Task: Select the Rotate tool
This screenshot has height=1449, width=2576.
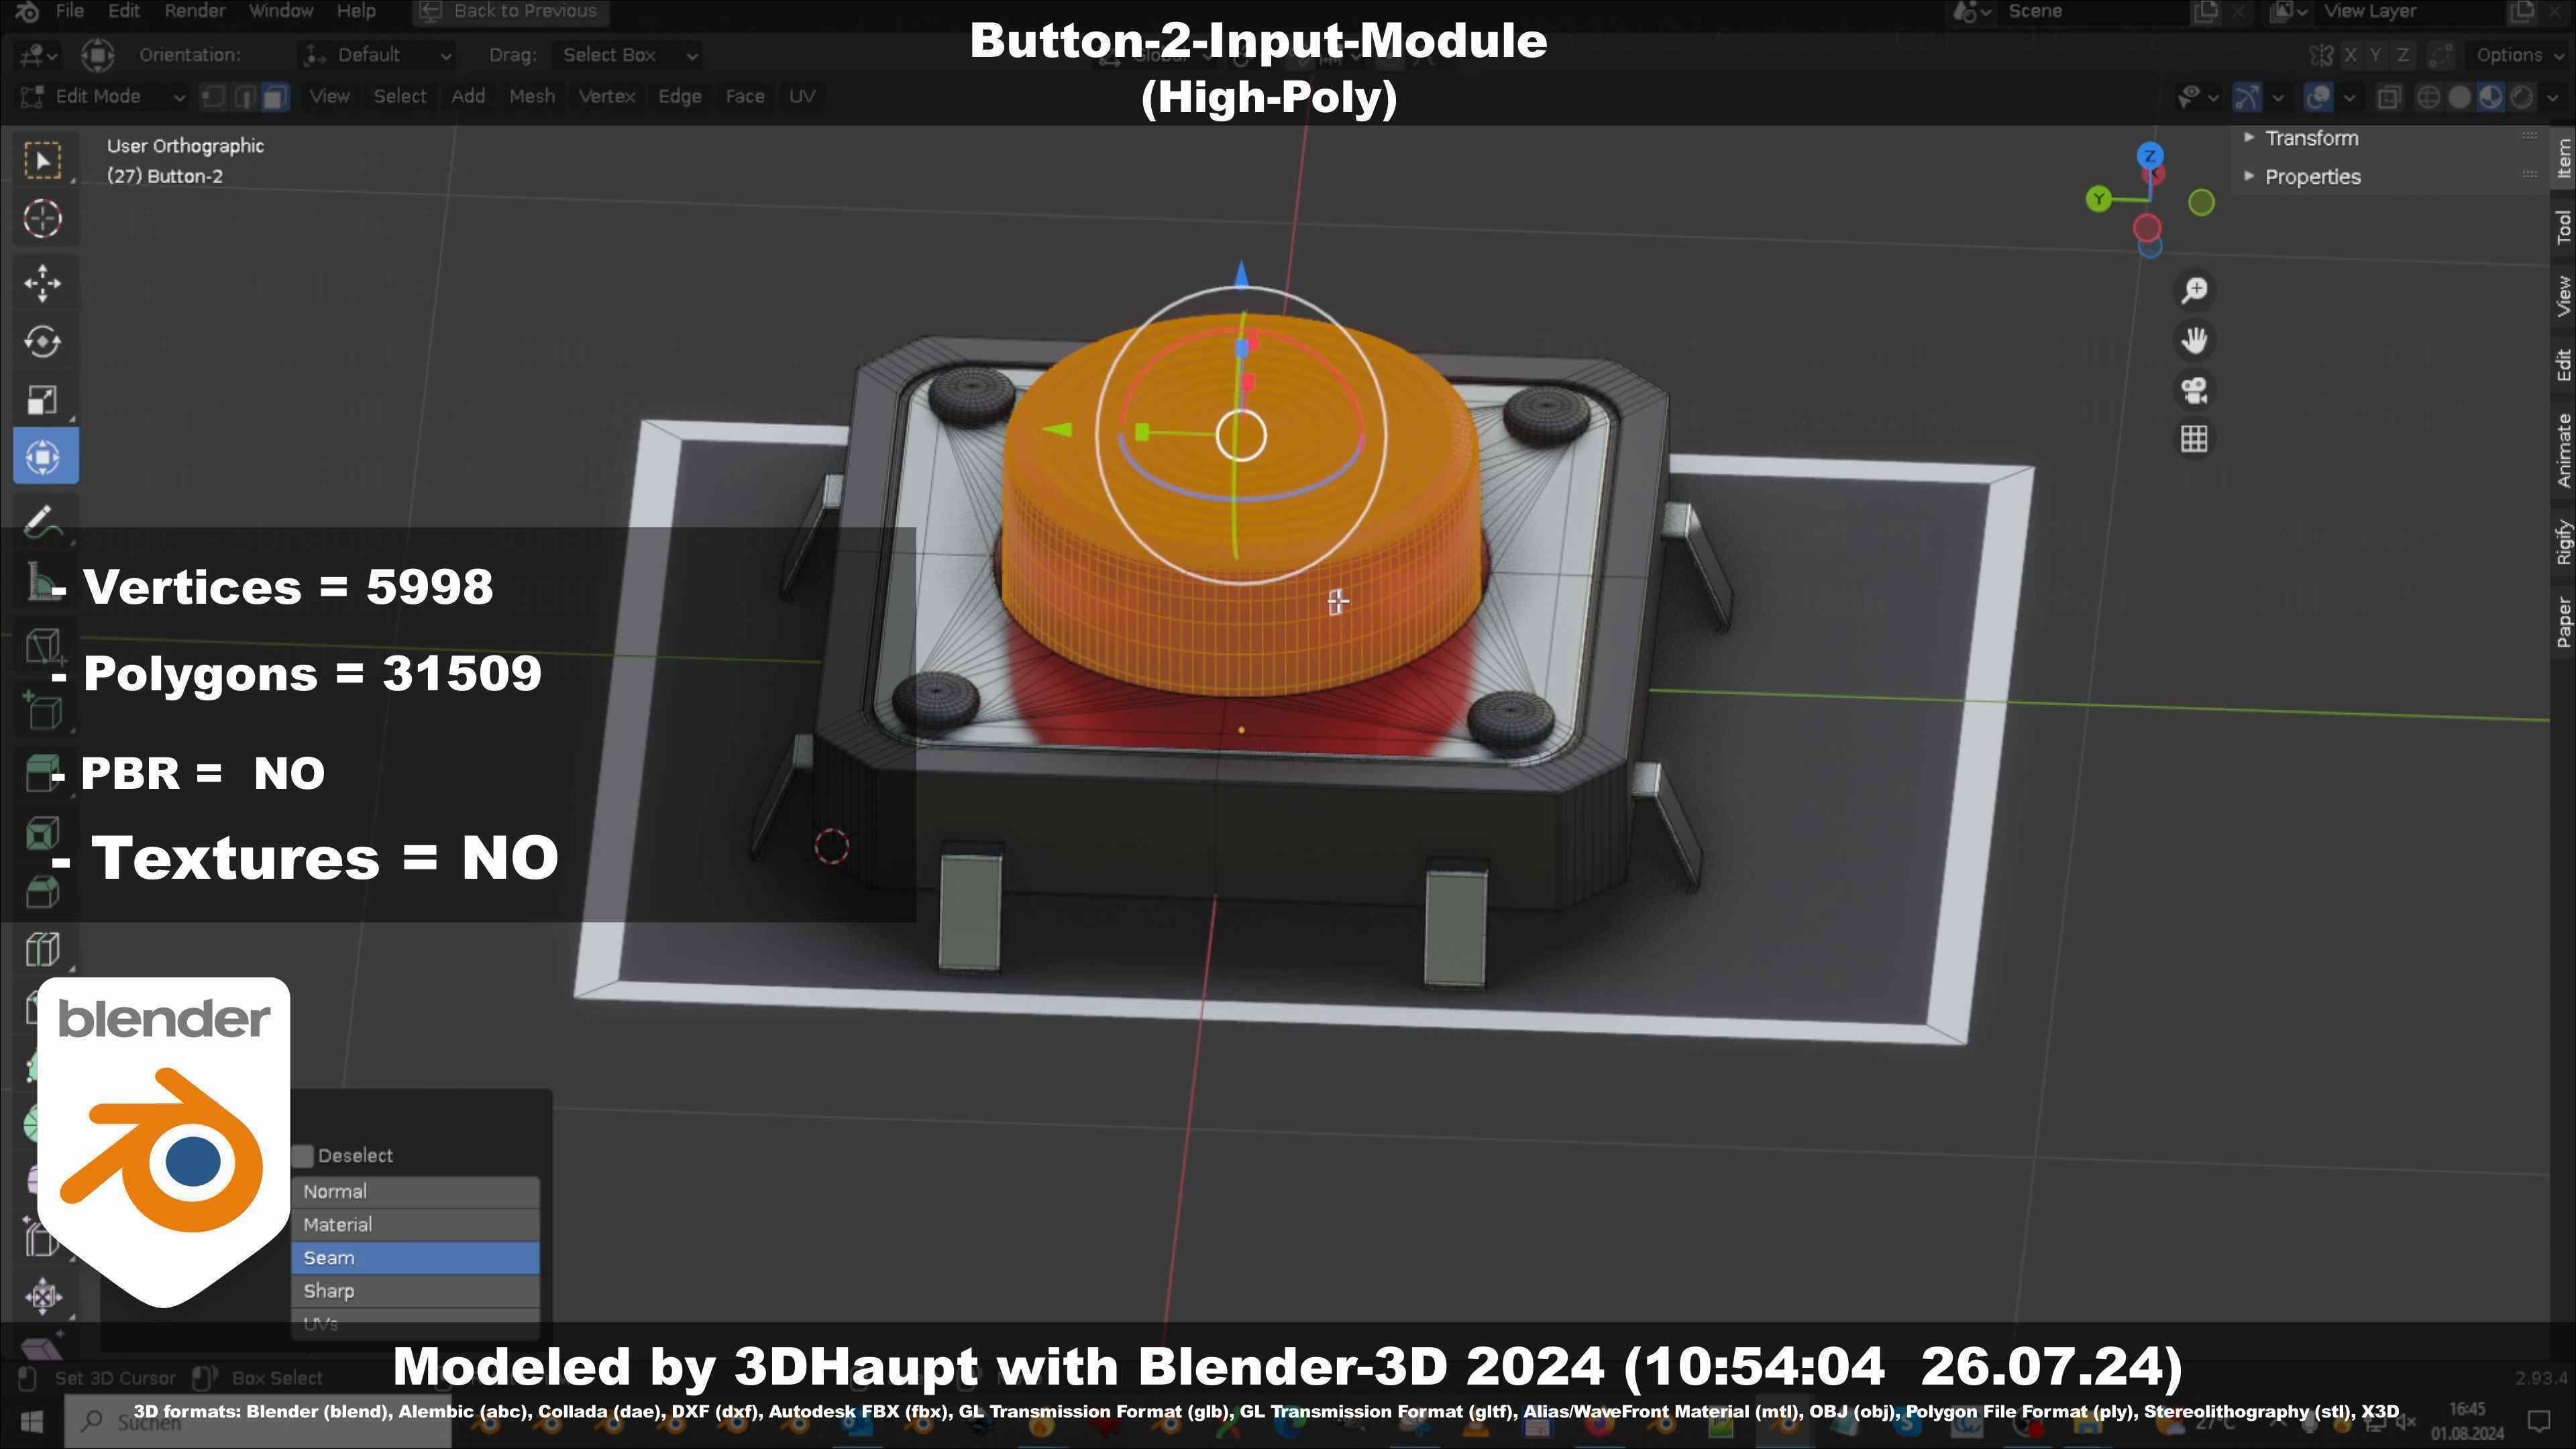Action: 42,341
